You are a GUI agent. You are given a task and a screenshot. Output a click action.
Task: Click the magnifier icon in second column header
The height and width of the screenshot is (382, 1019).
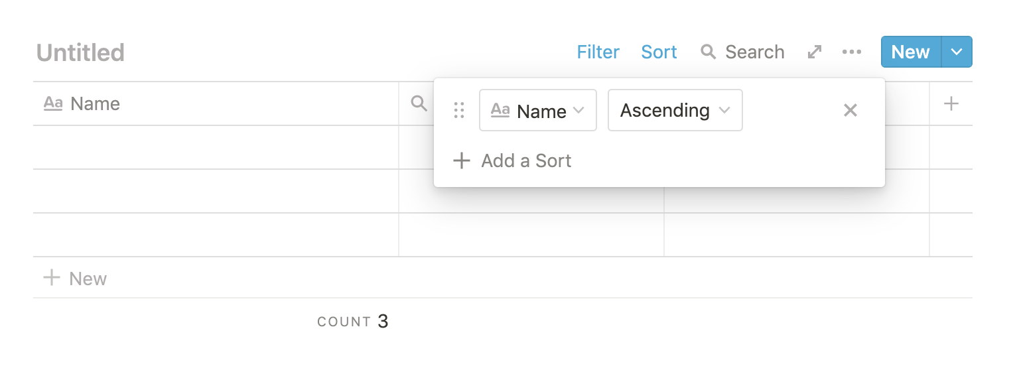coord(419,103)
